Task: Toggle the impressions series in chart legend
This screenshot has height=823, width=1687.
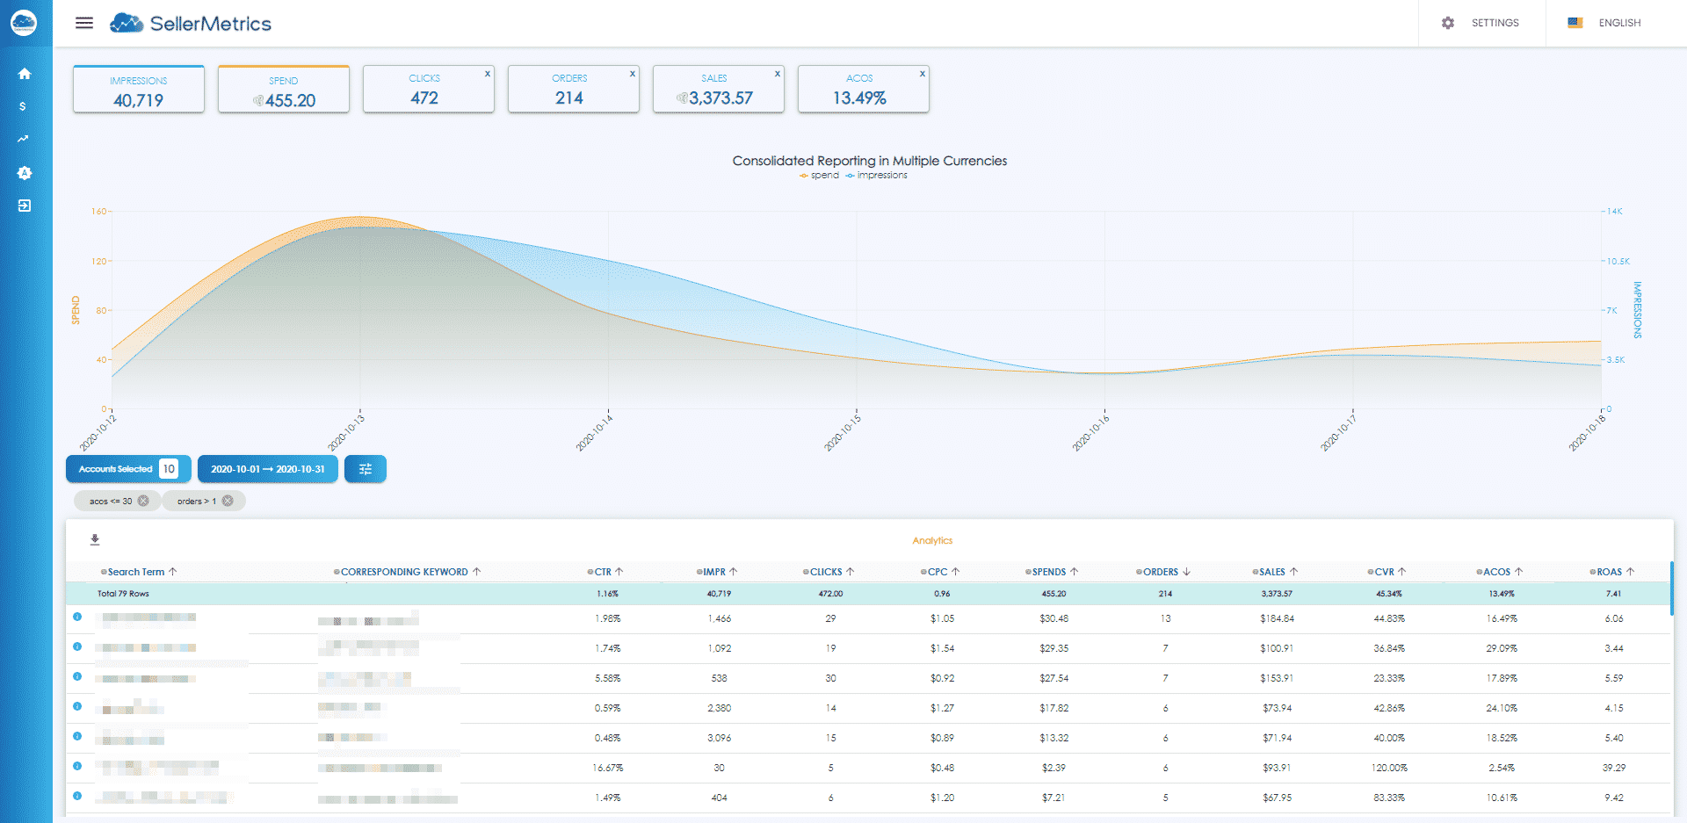Action: coord(877,176)
